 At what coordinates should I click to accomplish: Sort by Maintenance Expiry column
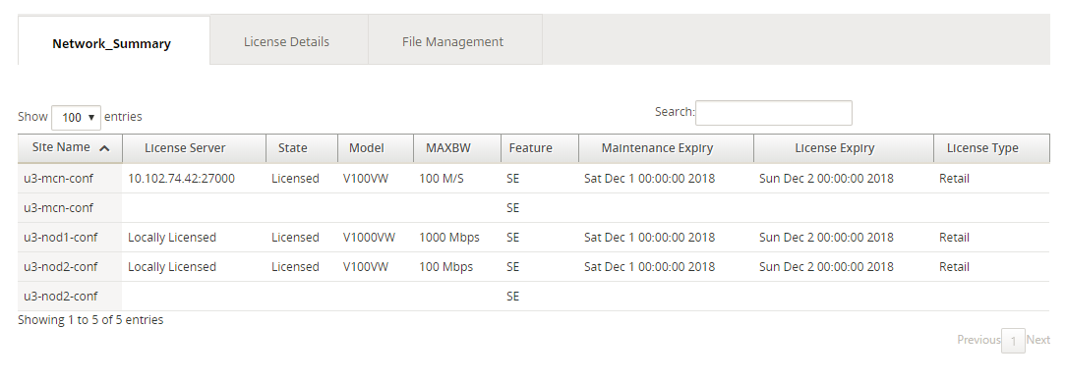click(666, 148)
